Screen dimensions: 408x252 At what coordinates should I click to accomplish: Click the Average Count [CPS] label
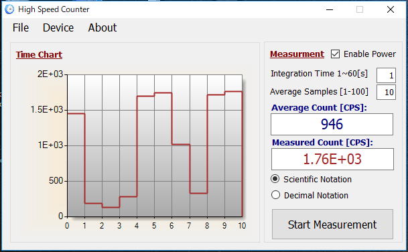[319, 107]
